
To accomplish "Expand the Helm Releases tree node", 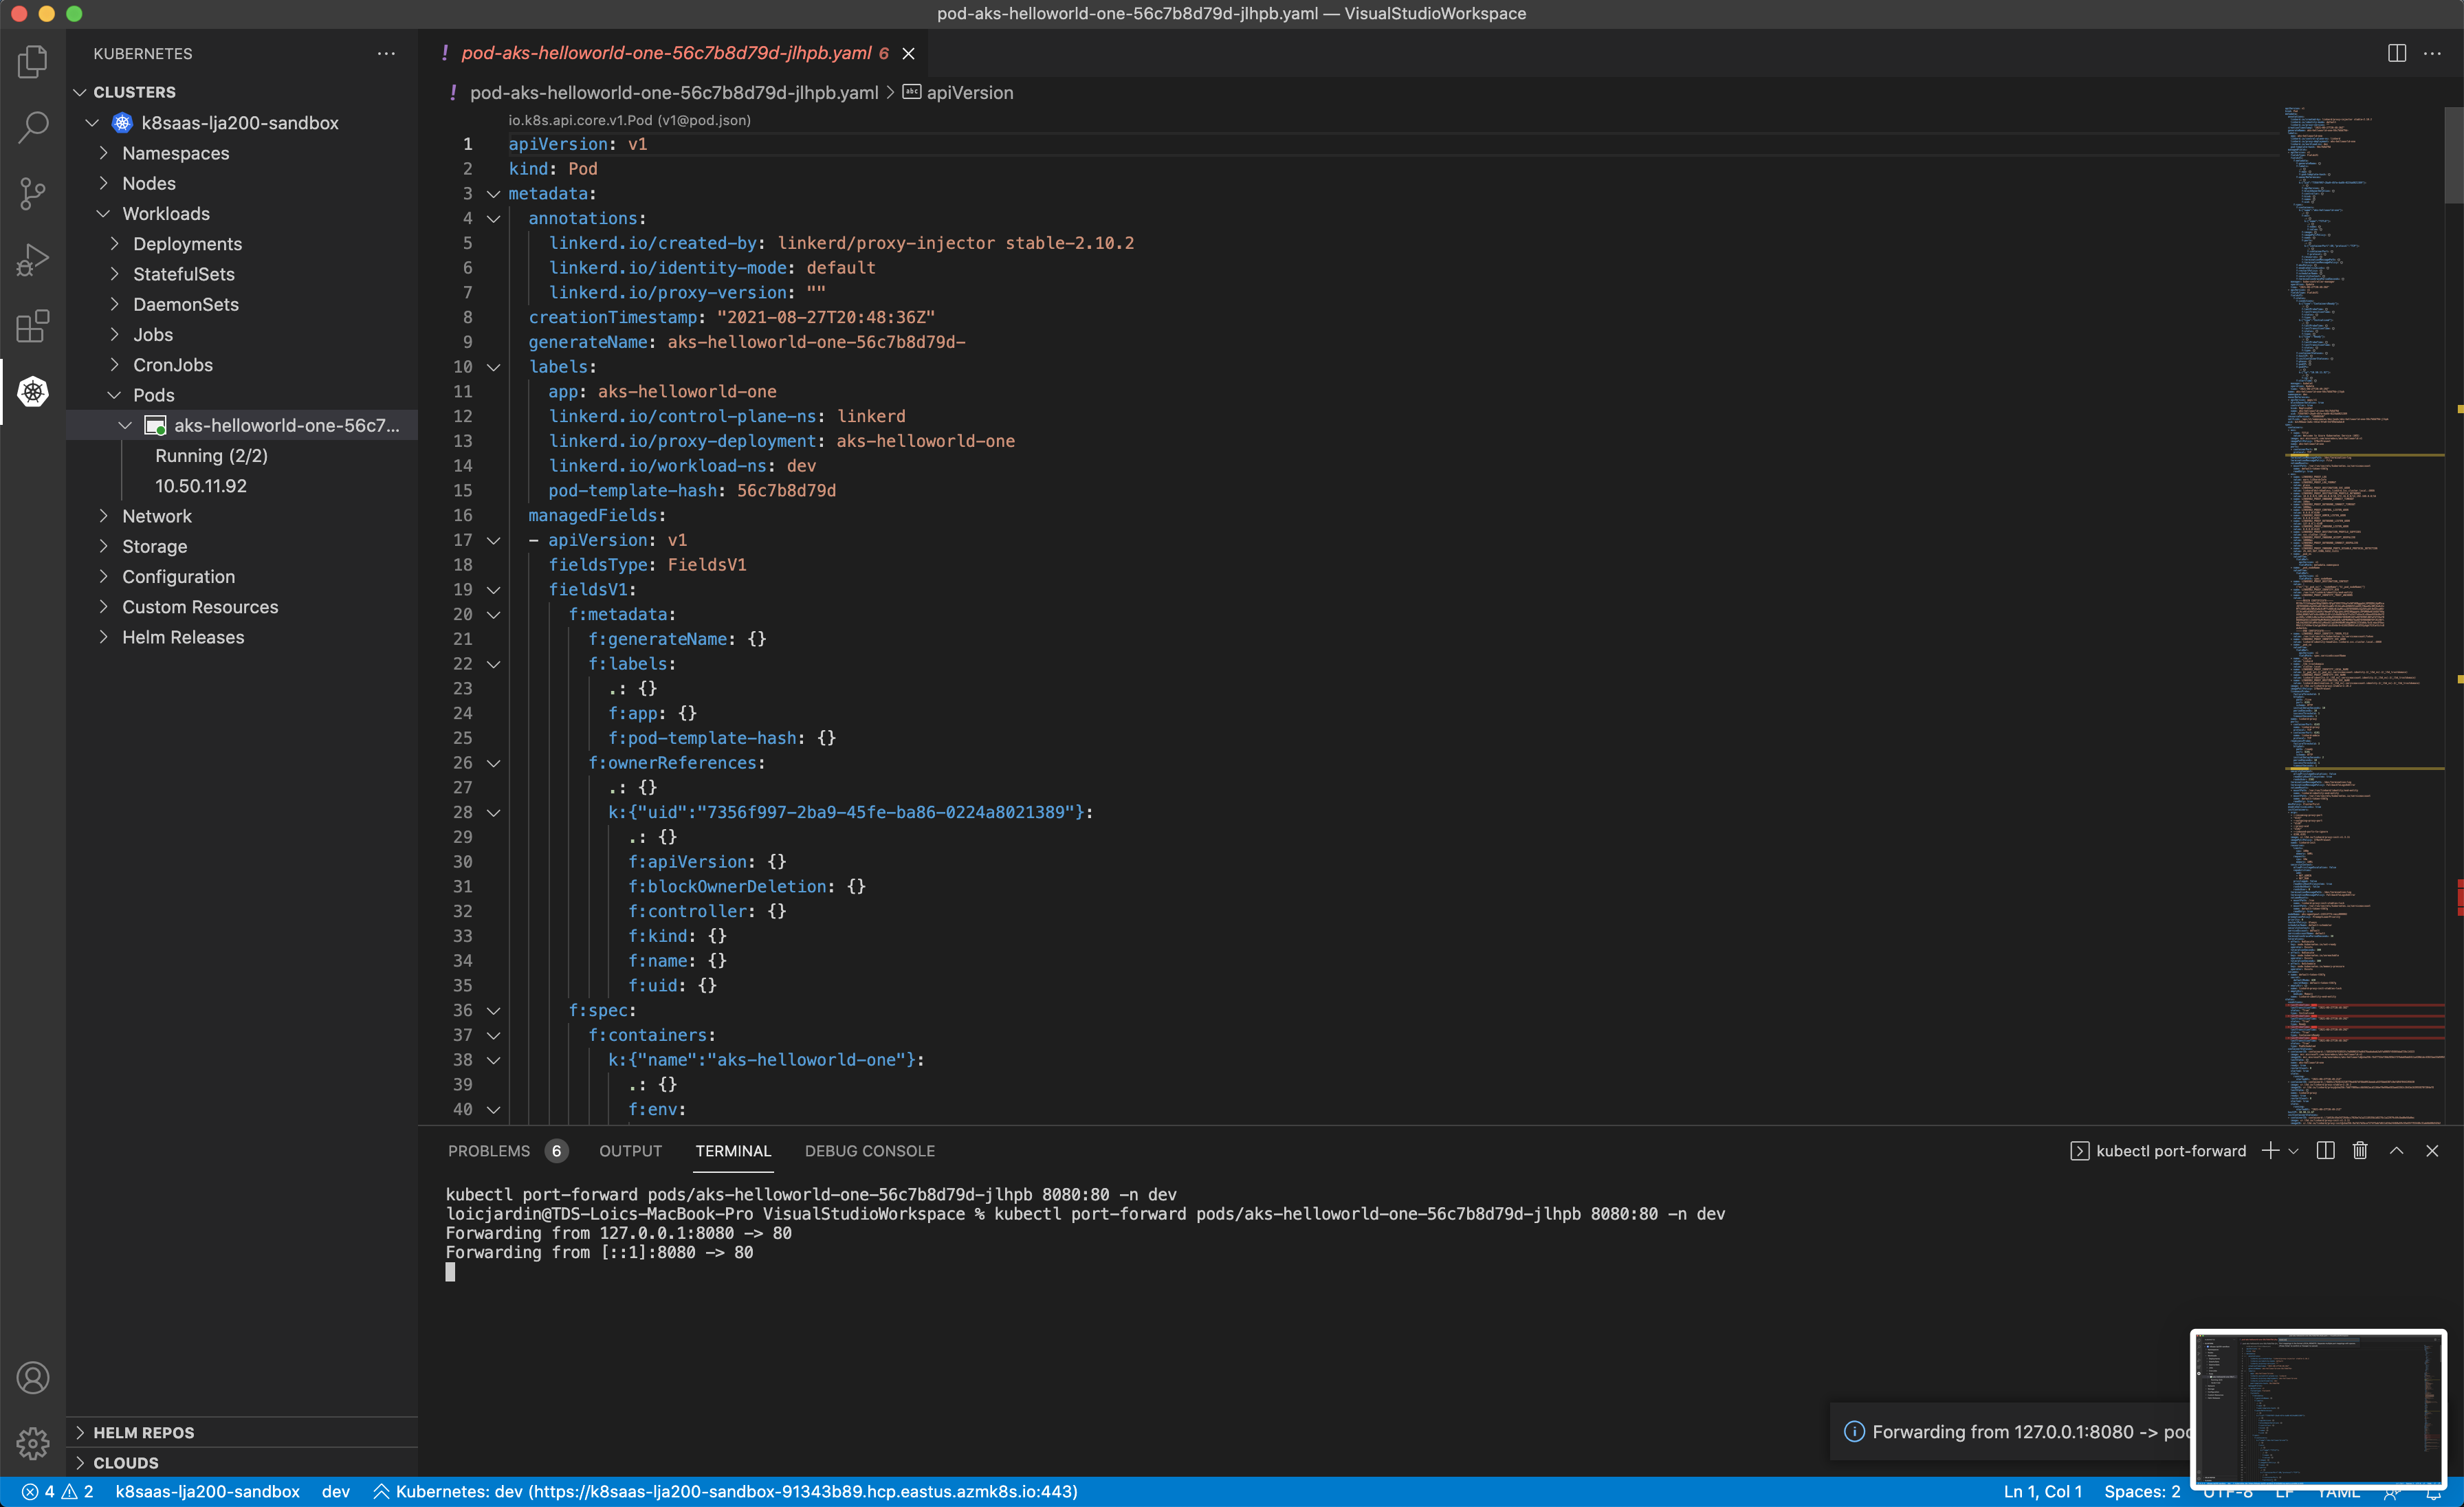I will tap(103, 637).
